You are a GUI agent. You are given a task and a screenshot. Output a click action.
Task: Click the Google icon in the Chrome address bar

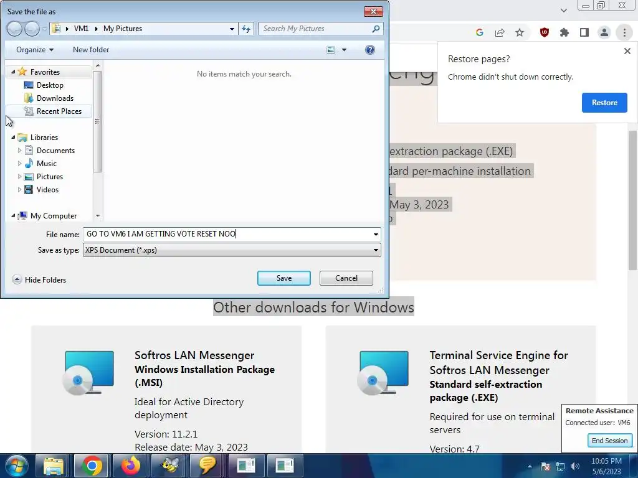pyautogui.click(x=480, y=32)
